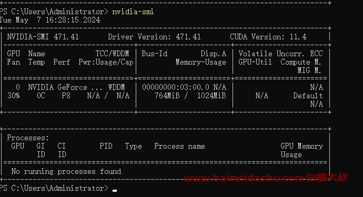Click the GPU Memory Usage column header

tap(301, 150)
